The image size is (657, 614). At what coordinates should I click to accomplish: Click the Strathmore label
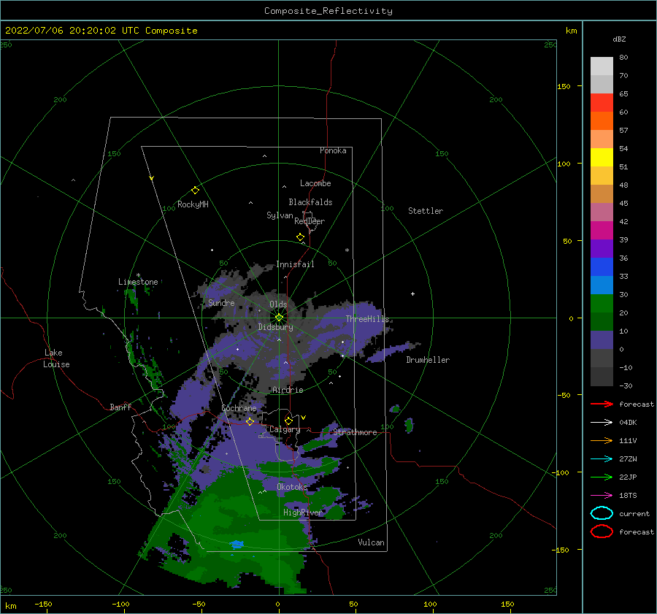[x=355, y=432]
